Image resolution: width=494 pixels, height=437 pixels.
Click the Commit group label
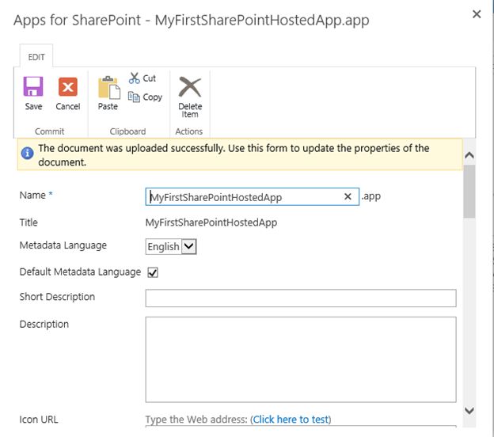coord(49,131)
